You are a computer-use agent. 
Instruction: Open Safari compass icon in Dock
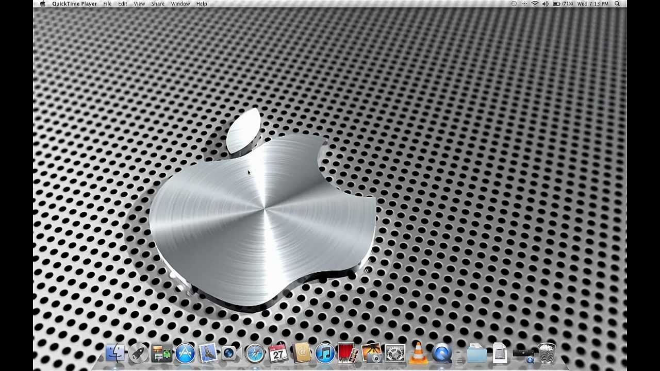255,353
